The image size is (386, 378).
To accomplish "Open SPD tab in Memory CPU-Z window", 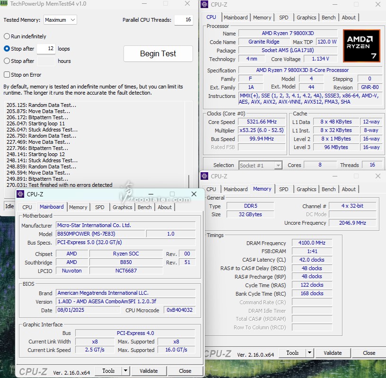I will 284,189.
